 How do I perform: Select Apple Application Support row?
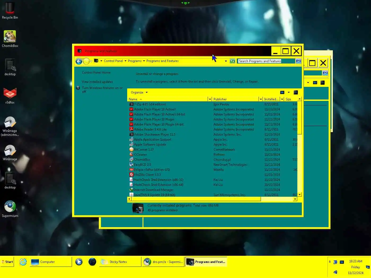pos(213,140)
